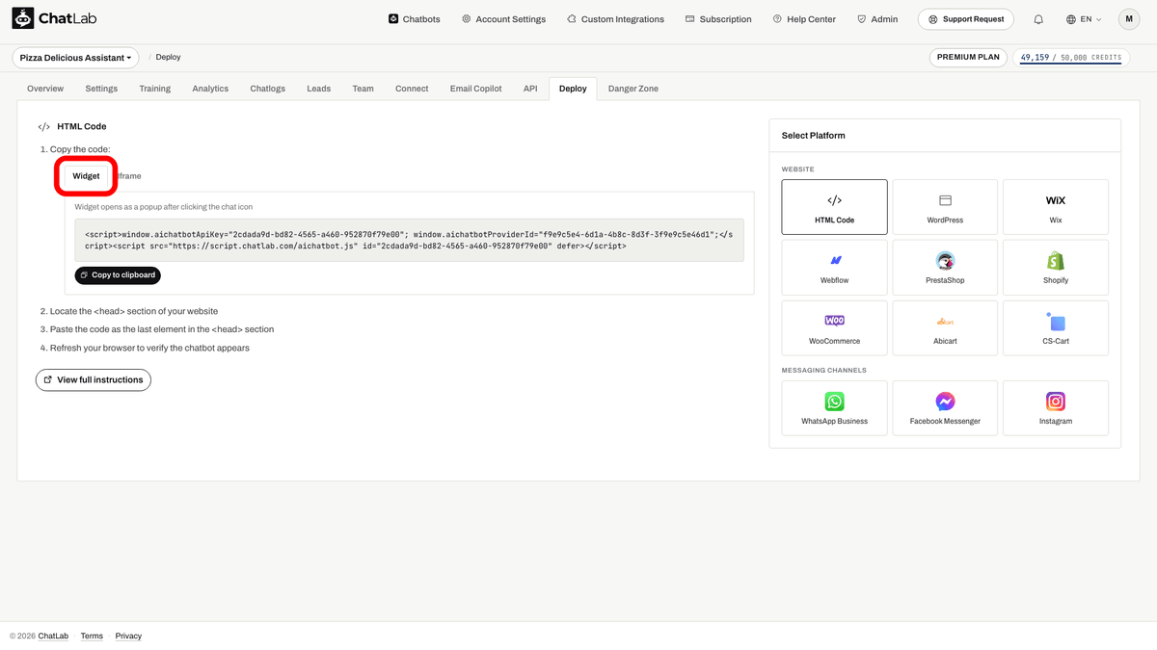Viewport: 1157px width, 650px height.
Task: Choose the PrestaShop platform tile
Action: click(945, 268)
